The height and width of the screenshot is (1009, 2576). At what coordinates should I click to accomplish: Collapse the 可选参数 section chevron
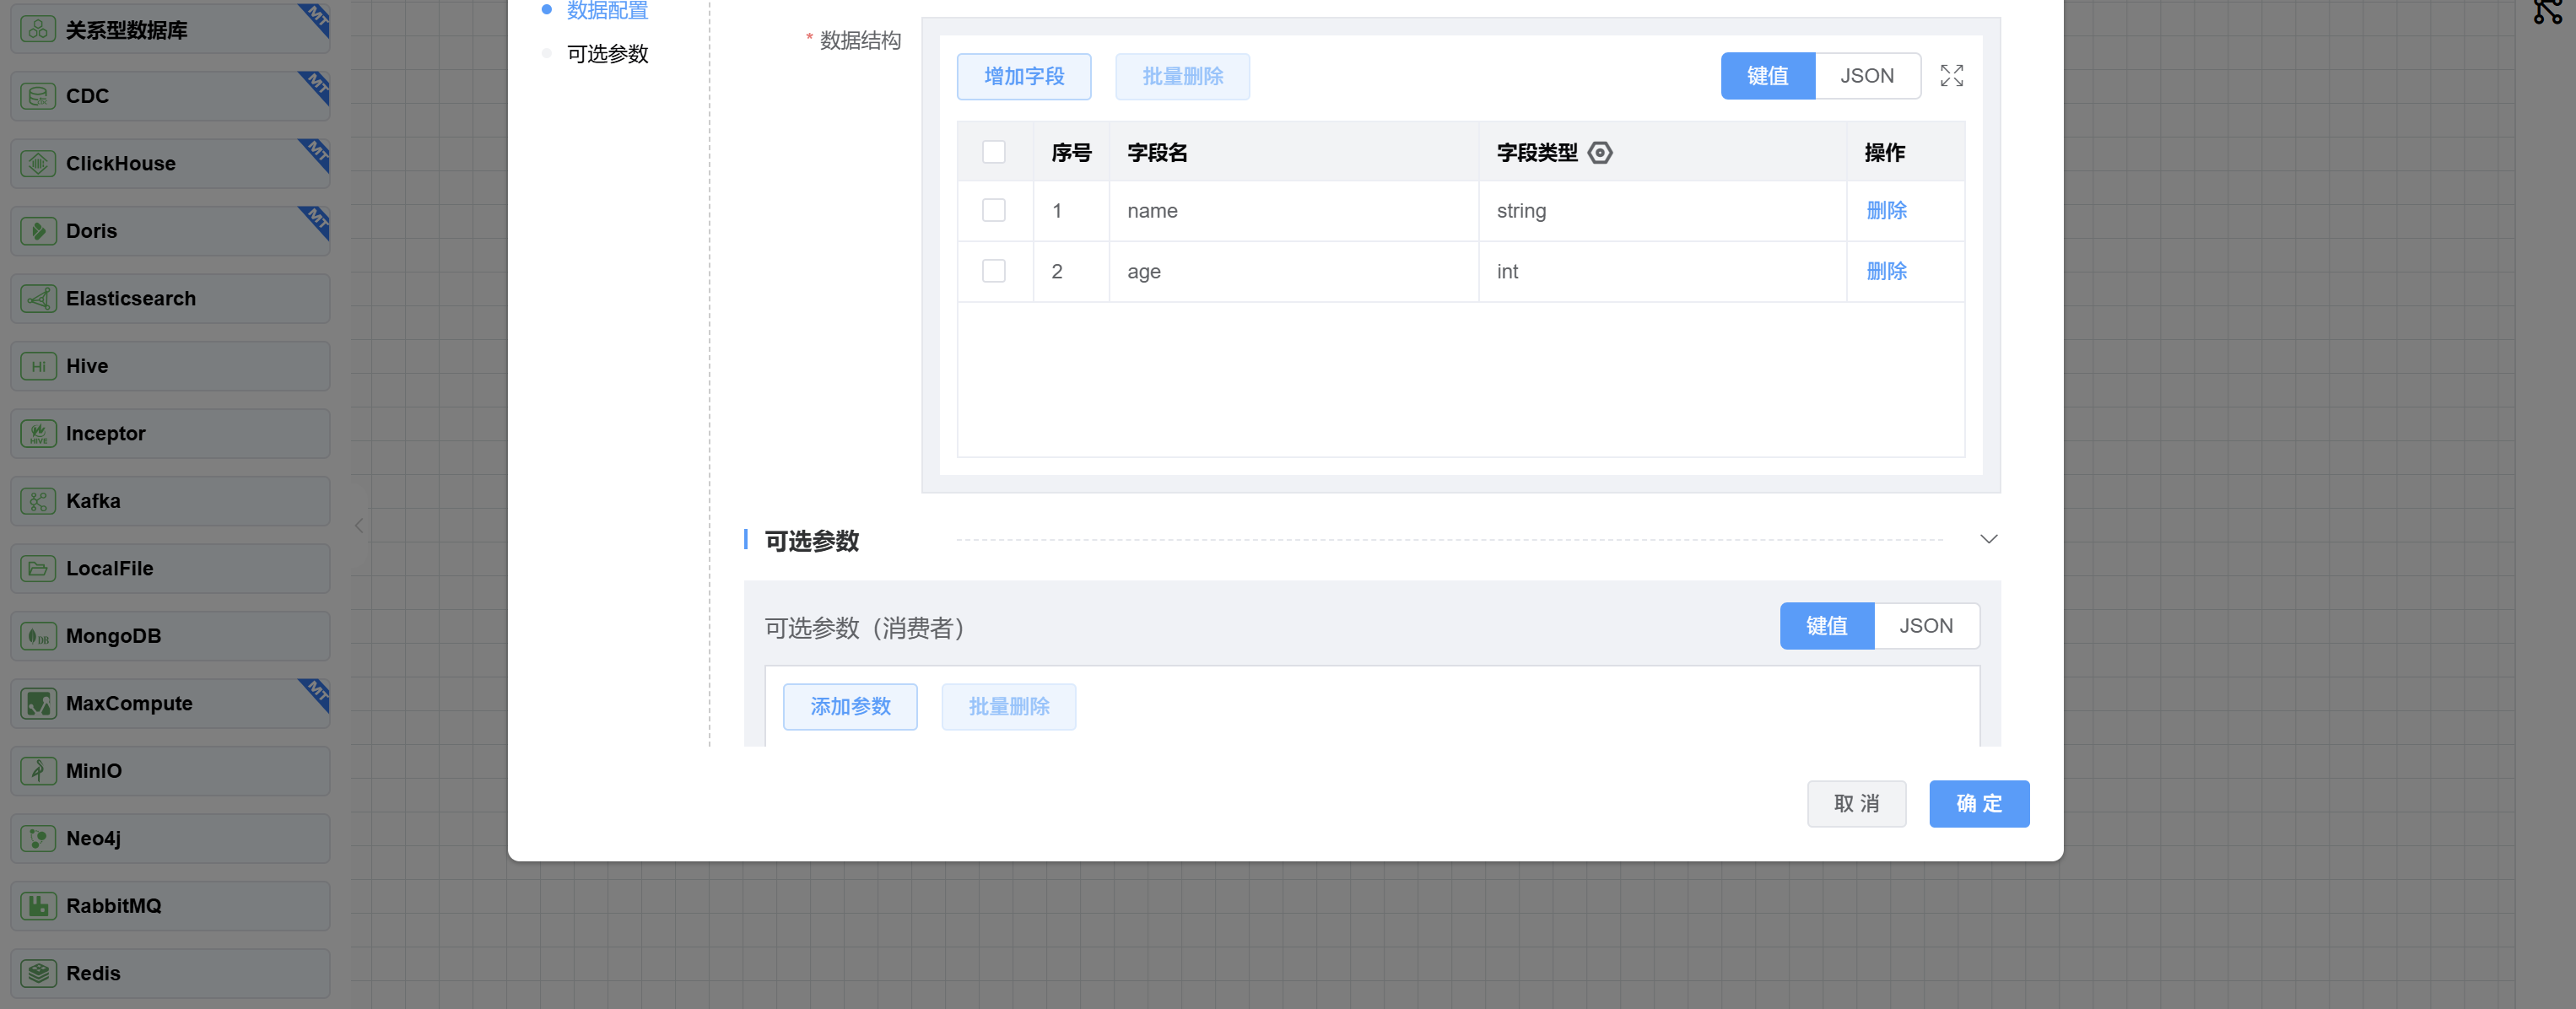pyautogui.click(x=1988, y=539)
